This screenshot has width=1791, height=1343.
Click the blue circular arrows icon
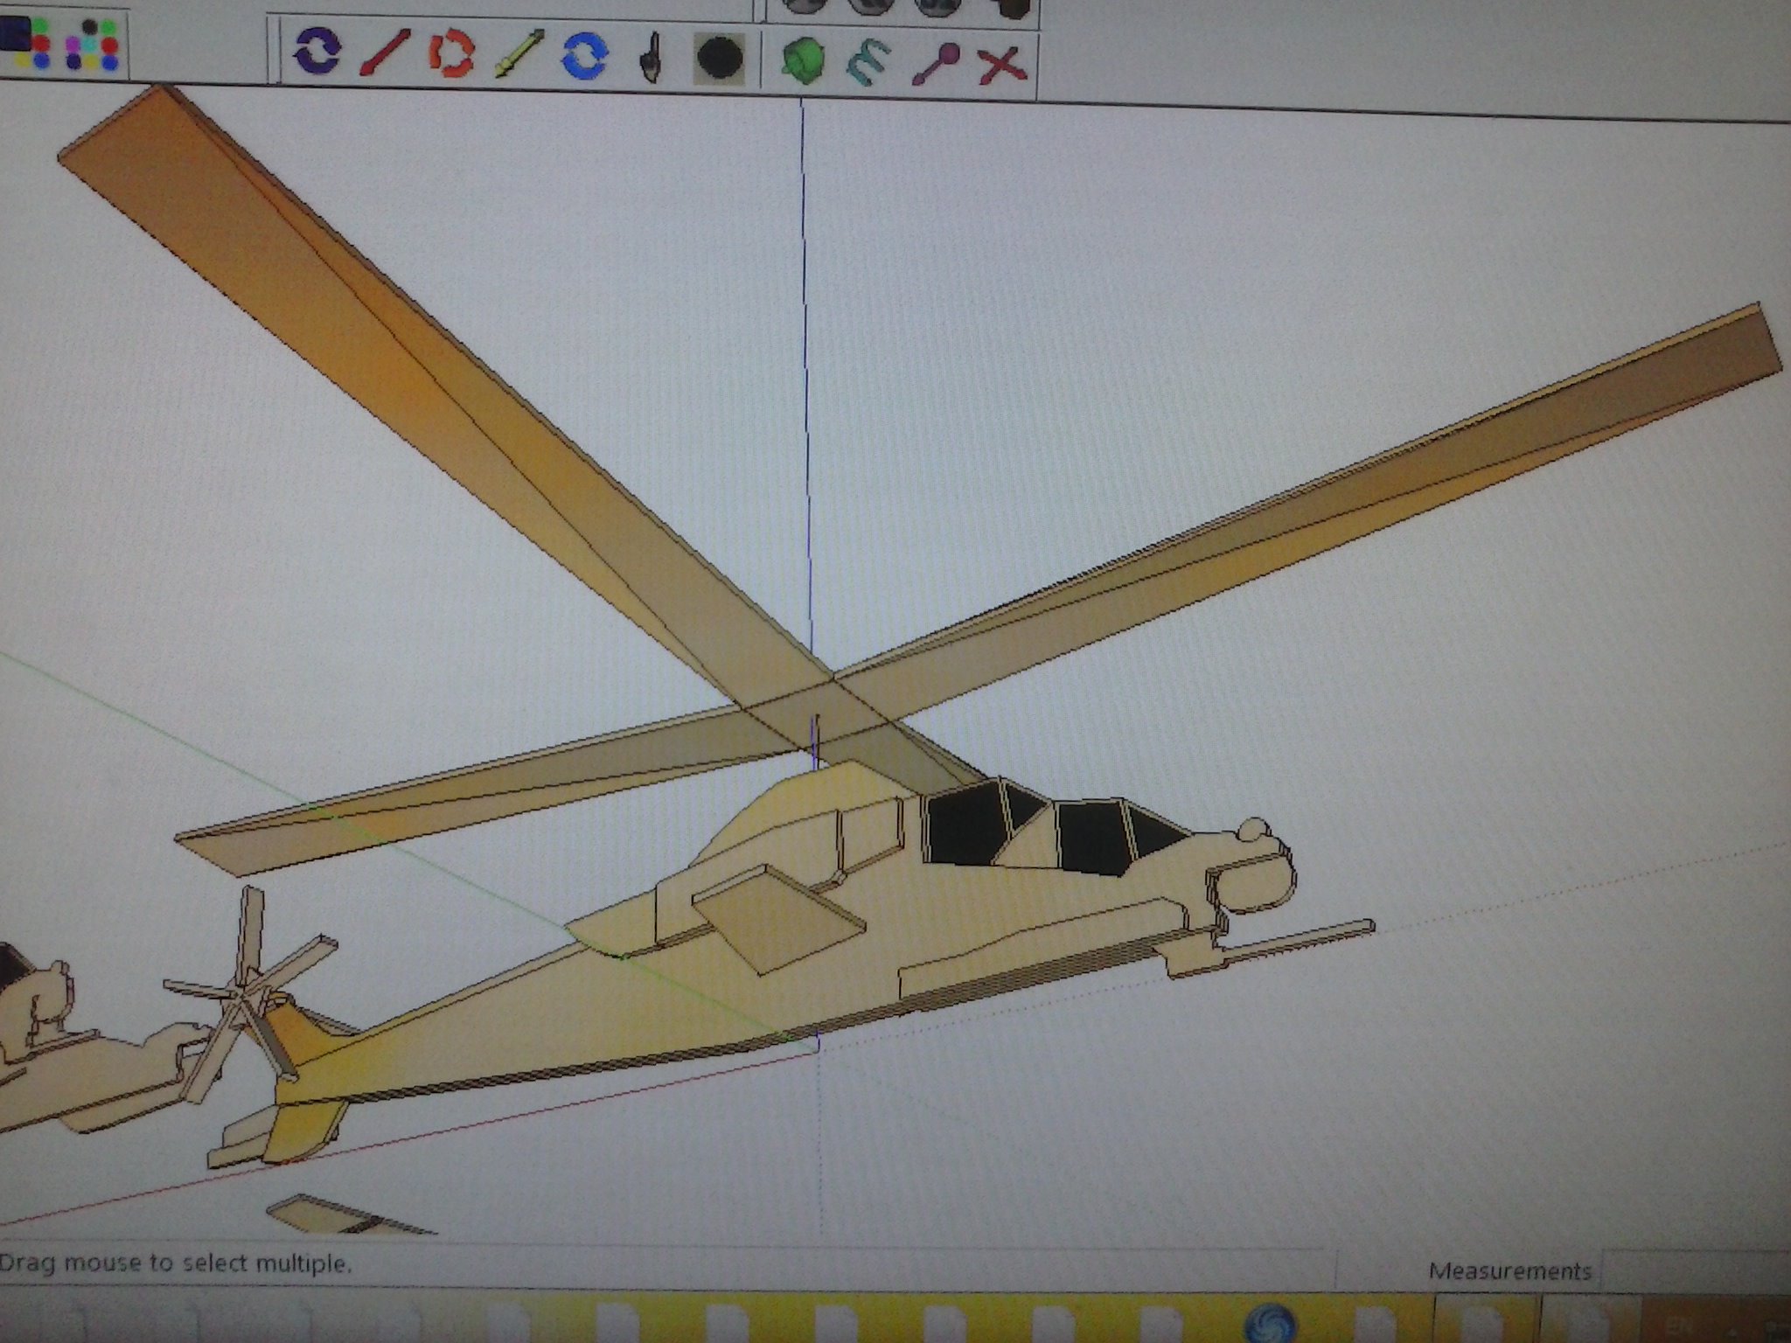click(x=584, y=56)
